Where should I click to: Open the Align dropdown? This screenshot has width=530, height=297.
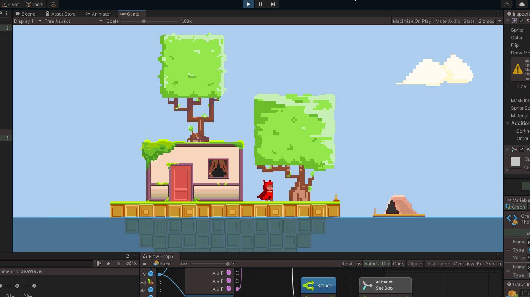click(415, 263)
